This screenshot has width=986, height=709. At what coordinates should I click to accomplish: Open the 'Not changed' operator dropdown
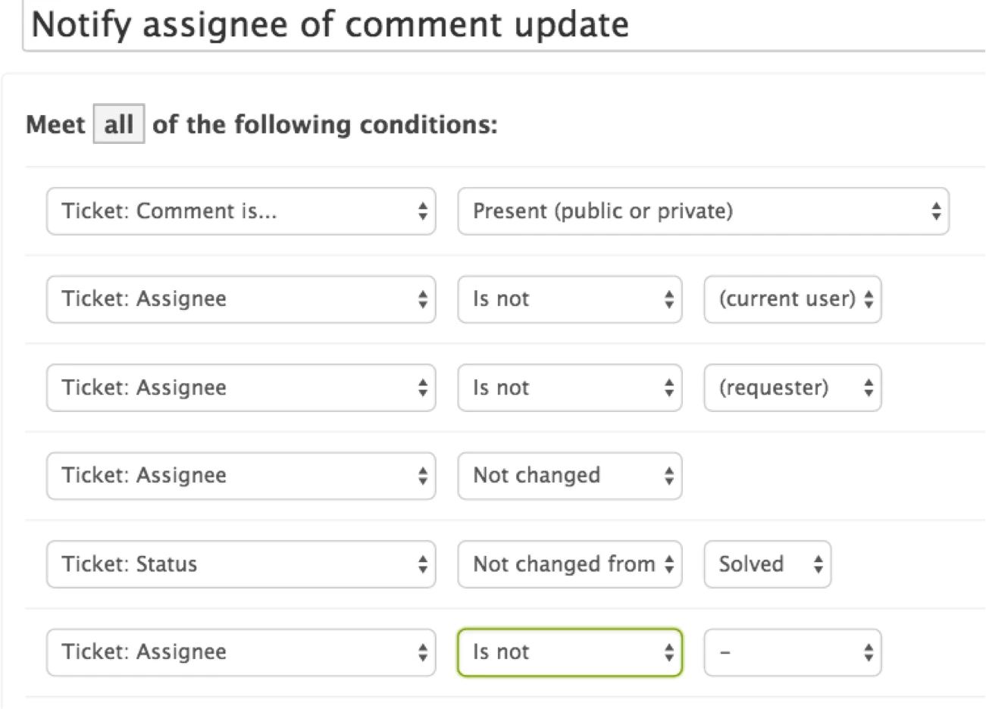(x=569, y=476)
